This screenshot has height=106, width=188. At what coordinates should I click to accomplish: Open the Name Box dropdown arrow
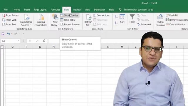(19, 41)
